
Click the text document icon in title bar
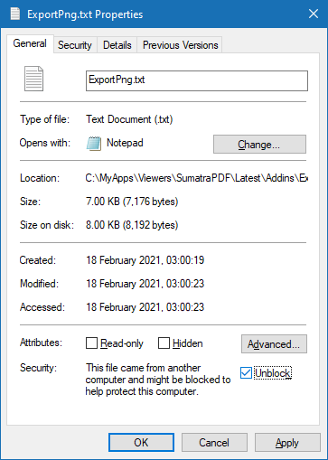coord(15,14)
